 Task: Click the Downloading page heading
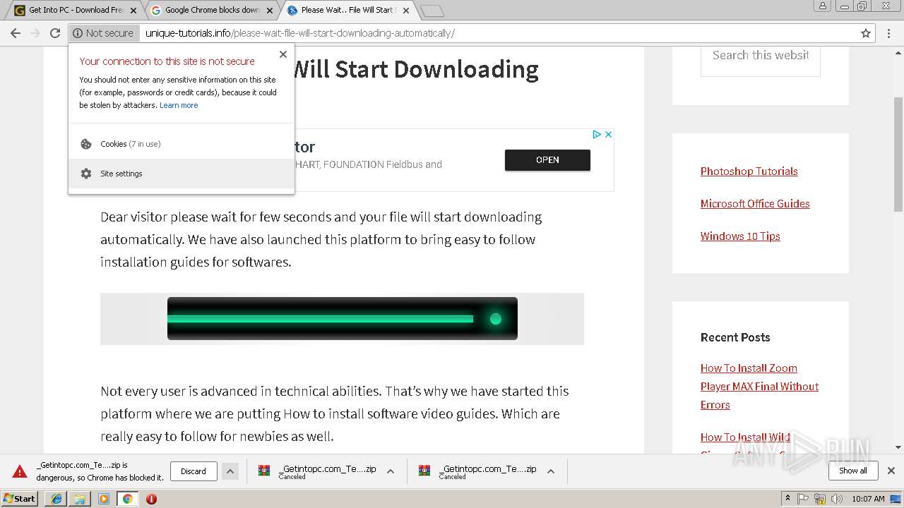tap(417, 69)
